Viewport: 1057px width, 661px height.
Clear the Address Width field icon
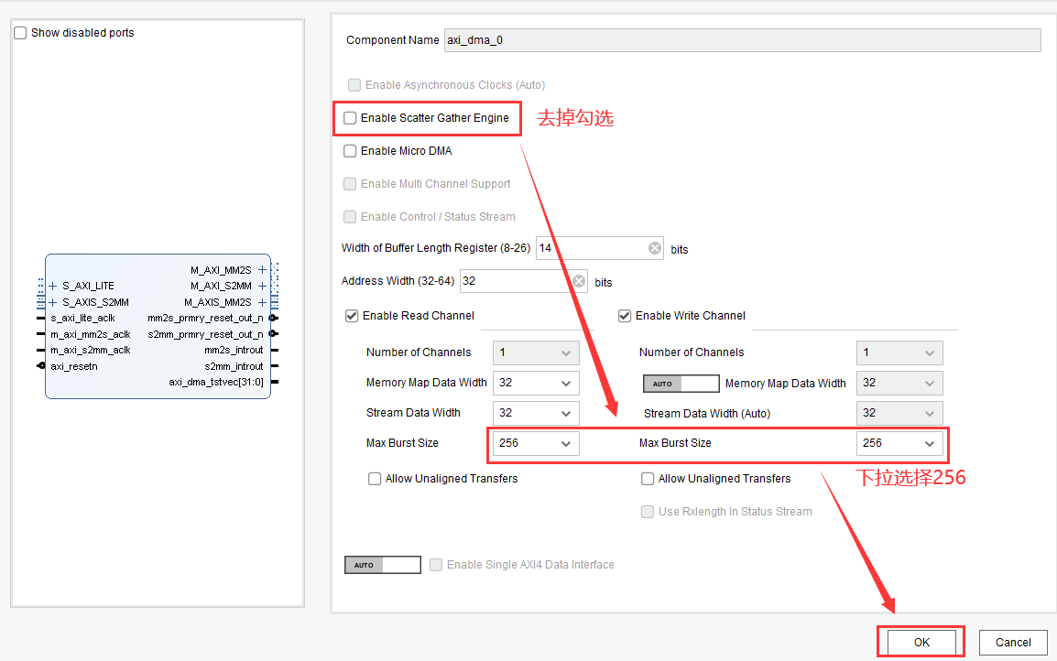(579, 281)
